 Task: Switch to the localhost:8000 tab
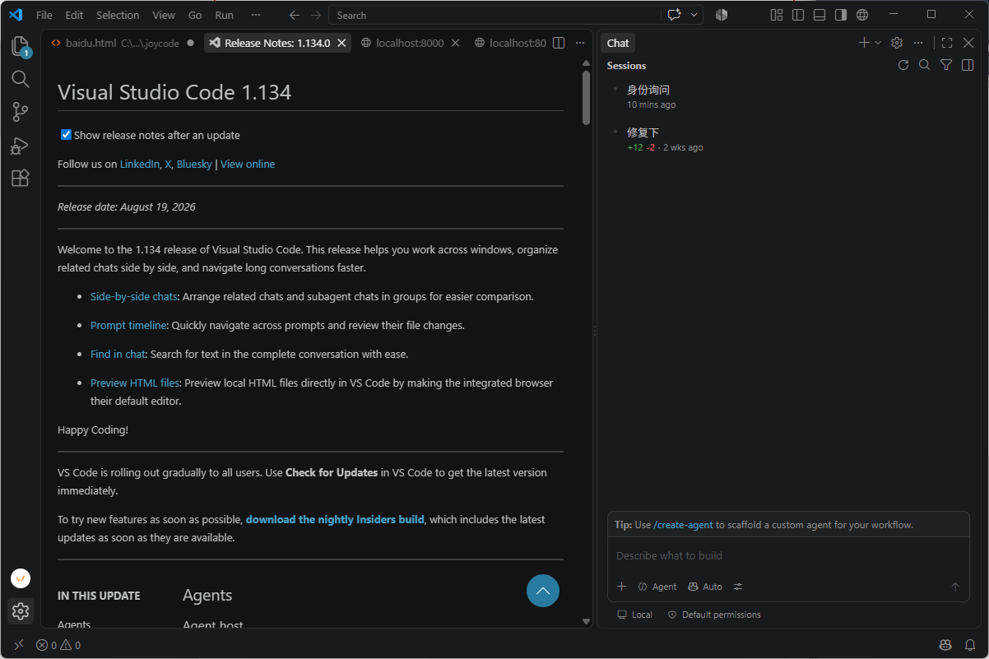pos(410,43)
